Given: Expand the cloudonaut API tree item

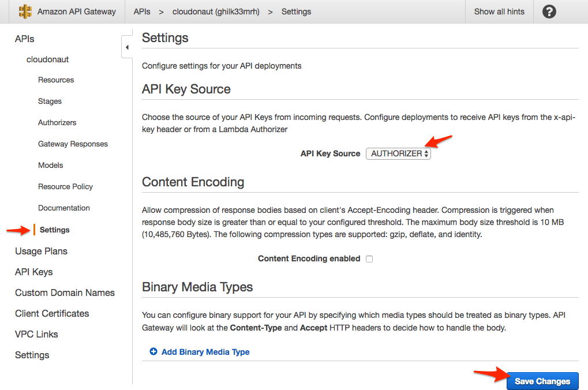Looking at the screenshot, I should [48, 59].
